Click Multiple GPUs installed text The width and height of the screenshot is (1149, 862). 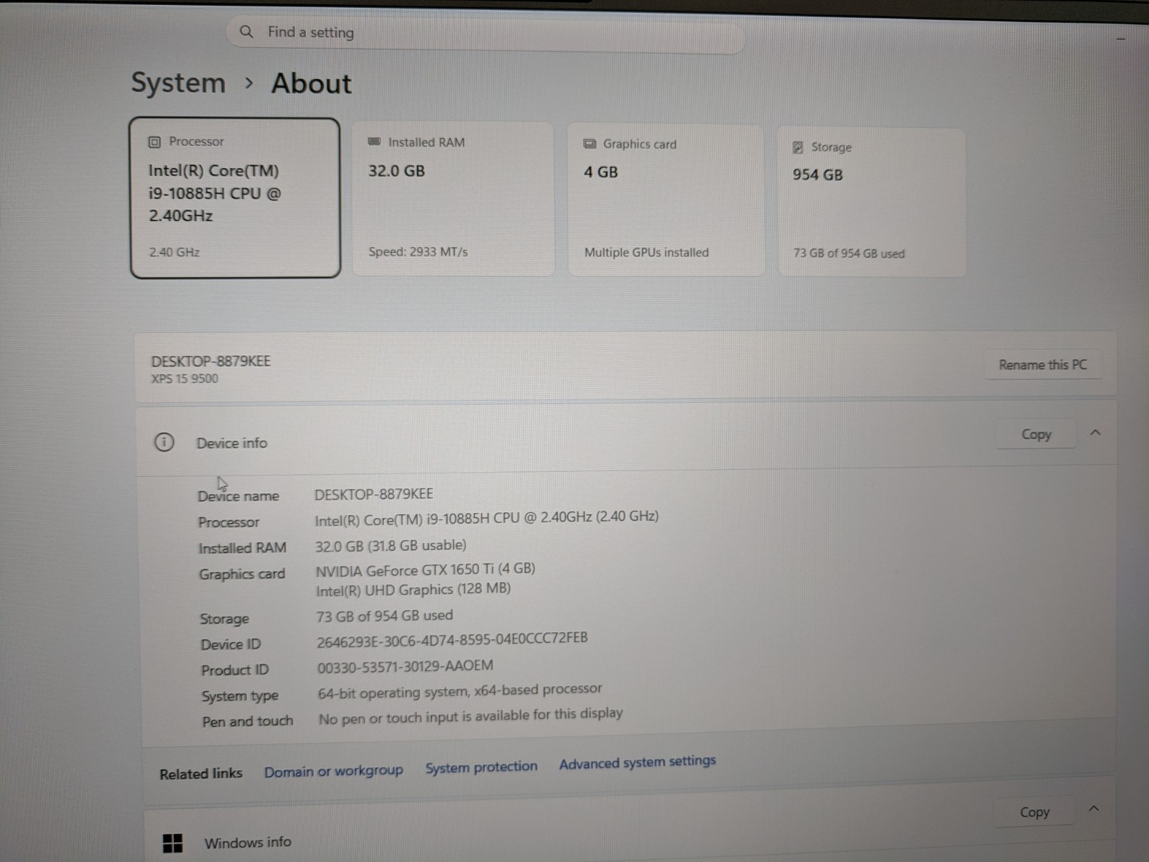coord(646,252)
